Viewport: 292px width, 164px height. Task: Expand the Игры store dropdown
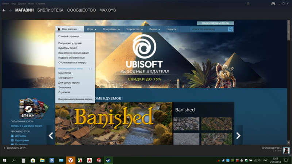[92, 29]
